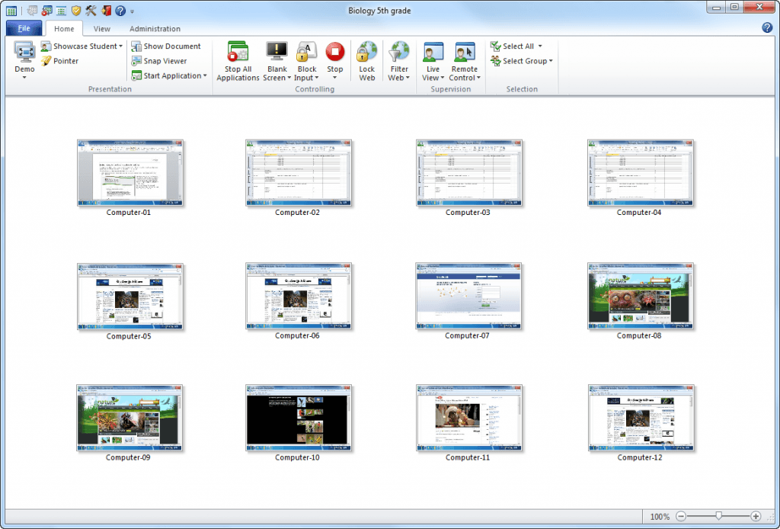Open the hammer and wrench tools icon

coord(91,11)
